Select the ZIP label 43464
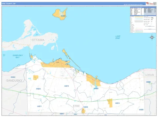This screenshot has height=118, width=158. pos(13,77)
